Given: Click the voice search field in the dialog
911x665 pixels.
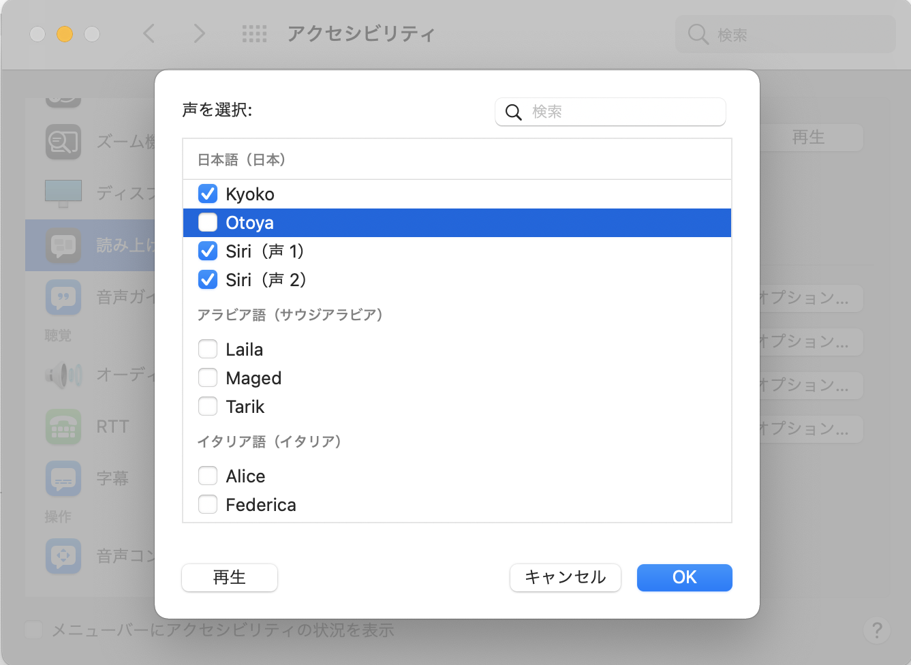Looking at the screenshot, I should pyautogui.click(x=620, y=112).
